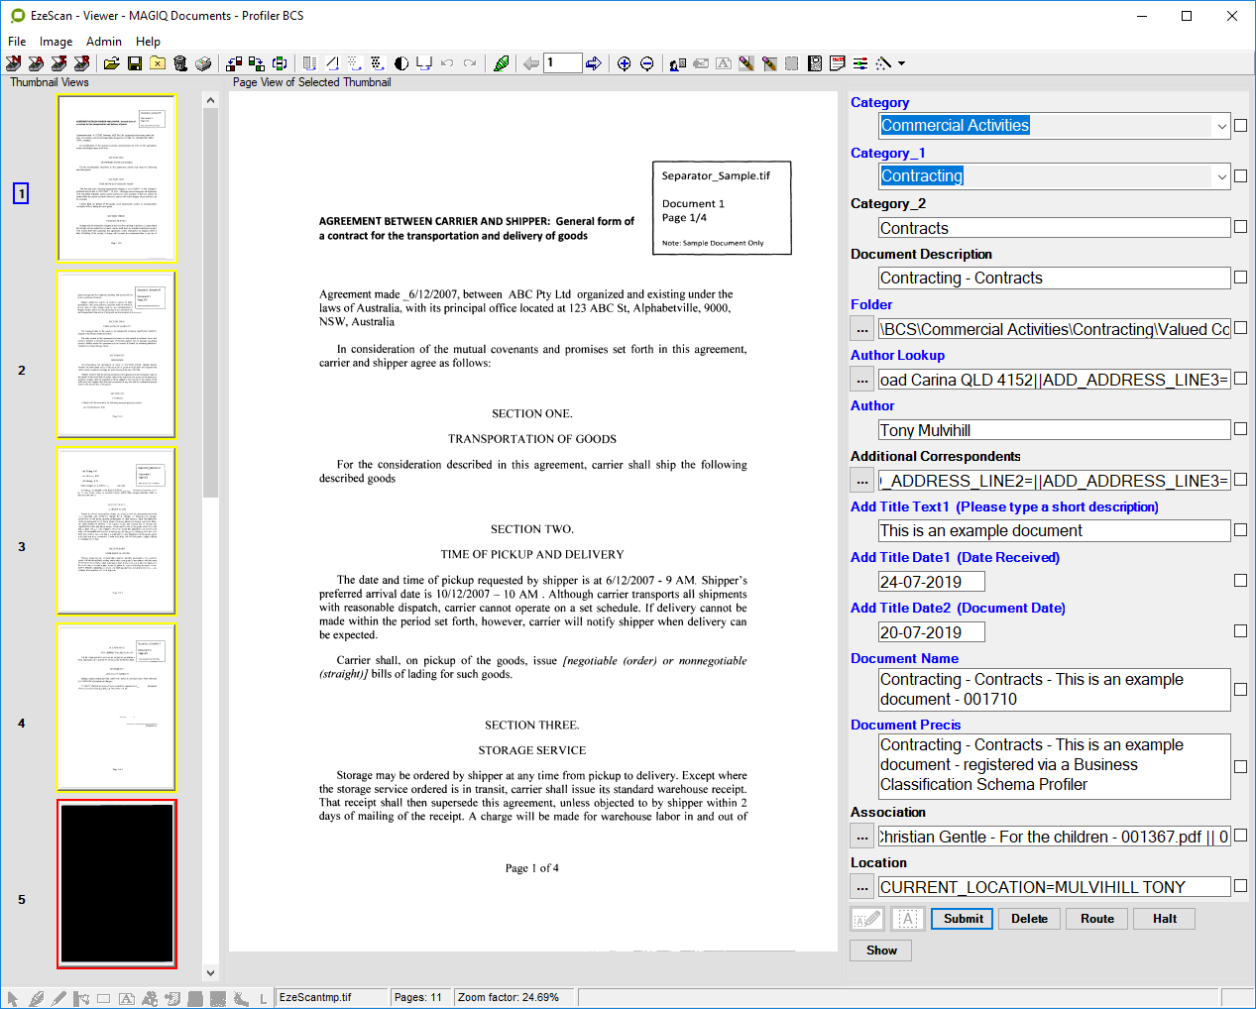Viewport: 1256px width, 1009px height.
Task: Click the Route button
Action: point(1096,919)
